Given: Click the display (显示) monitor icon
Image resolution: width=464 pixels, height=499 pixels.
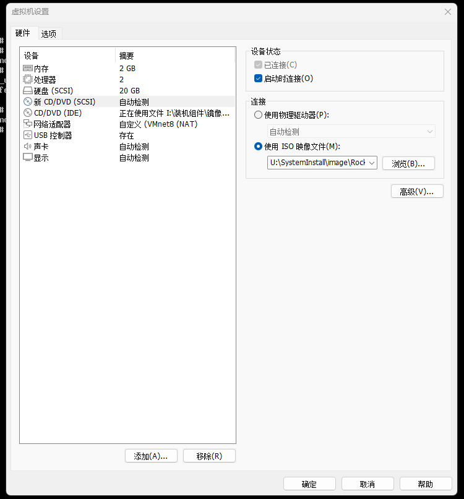Looking at the screenshot, I should pyautogui.click(x=28, y=158).
